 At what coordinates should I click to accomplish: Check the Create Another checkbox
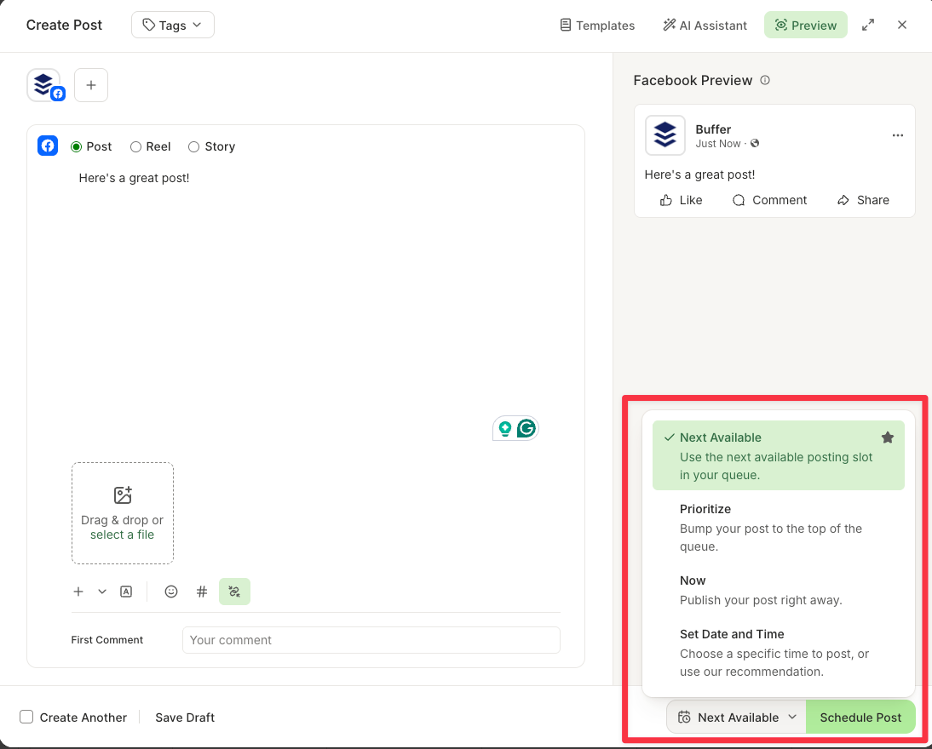[x=26, y=717]
